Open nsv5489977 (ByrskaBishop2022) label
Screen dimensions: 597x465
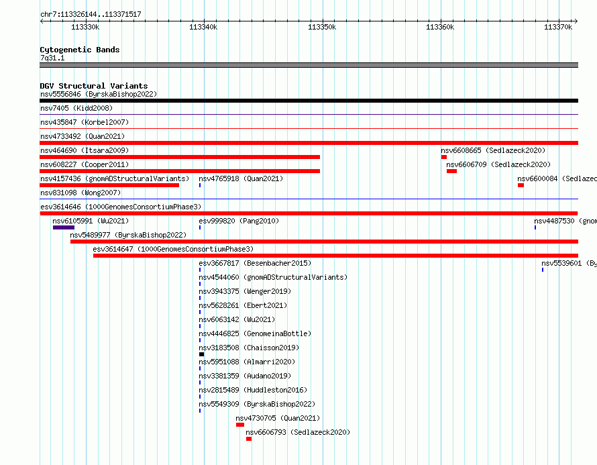point(128,235)
